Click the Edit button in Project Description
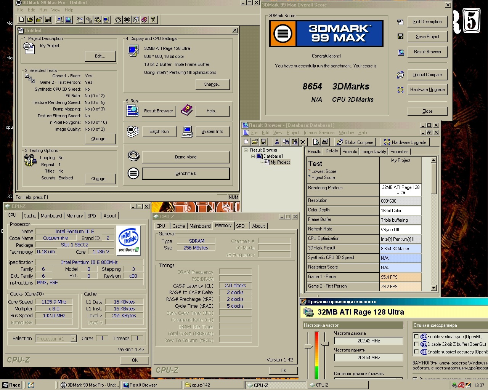The width and height of the screenshot is (488, 390). (x=100, y=56)
